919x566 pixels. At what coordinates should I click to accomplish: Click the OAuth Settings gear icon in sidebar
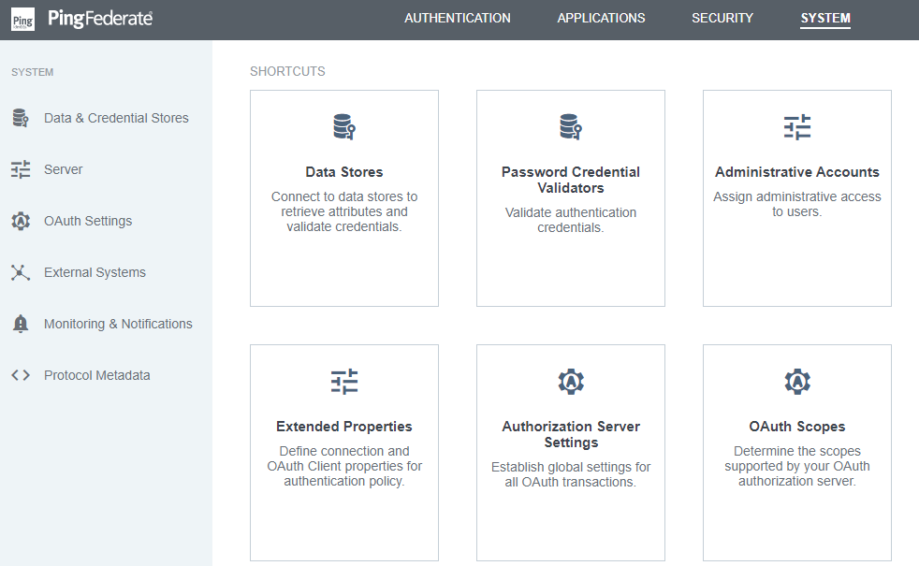coord(21,221)
